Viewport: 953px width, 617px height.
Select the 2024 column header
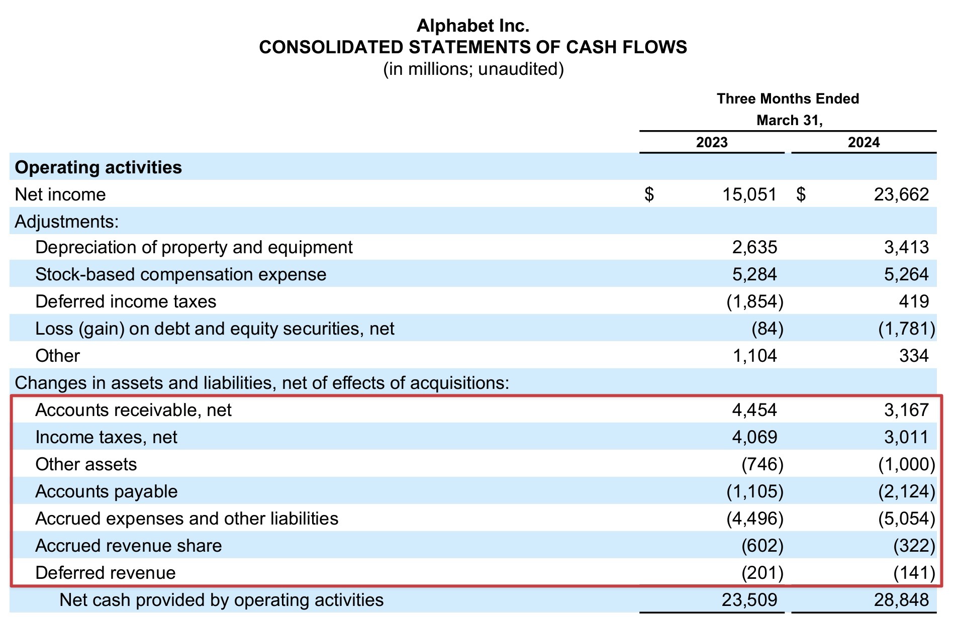coord(864,142)
